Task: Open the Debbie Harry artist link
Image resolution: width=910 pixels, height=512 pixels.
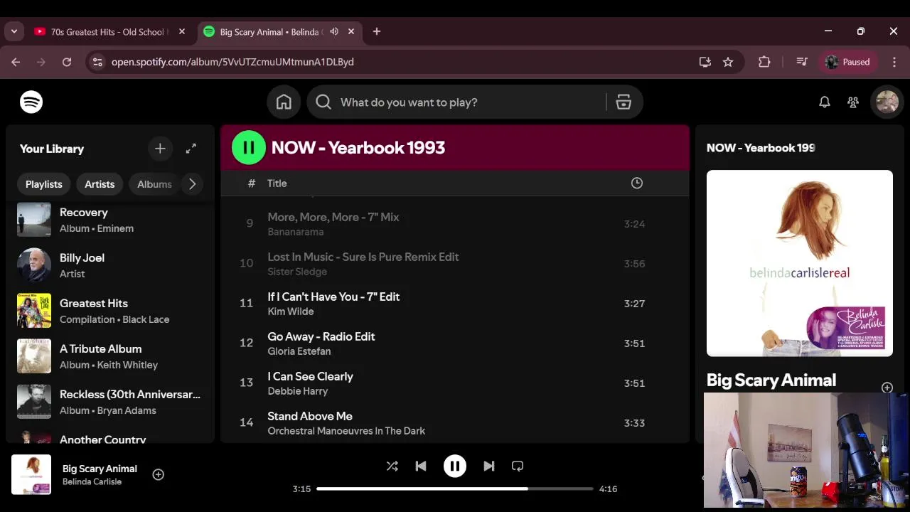Action: [x=298, y=391]
